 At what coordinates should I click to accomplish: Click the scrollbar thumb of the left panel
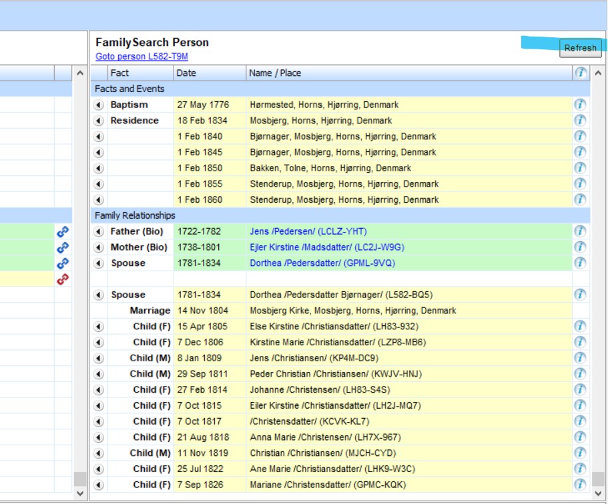(80, 479)
